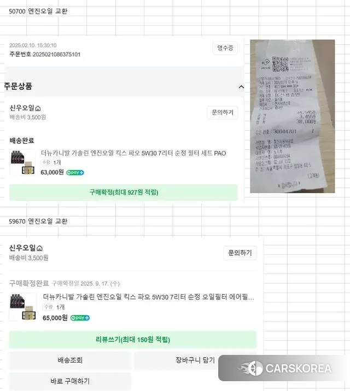Image resolution: width=350 pixels, height=391 pixels.
Task: Click the Npay+ badge beside 63,000원
Action: click(x=75, y=173)
